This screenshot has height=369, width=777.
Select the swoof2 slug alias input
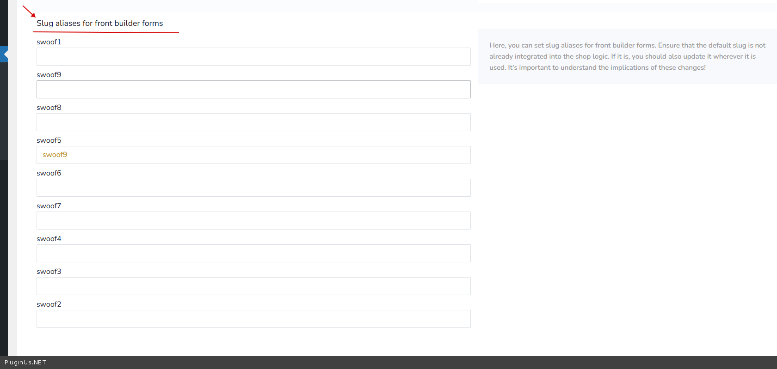[x=253, y=319]
